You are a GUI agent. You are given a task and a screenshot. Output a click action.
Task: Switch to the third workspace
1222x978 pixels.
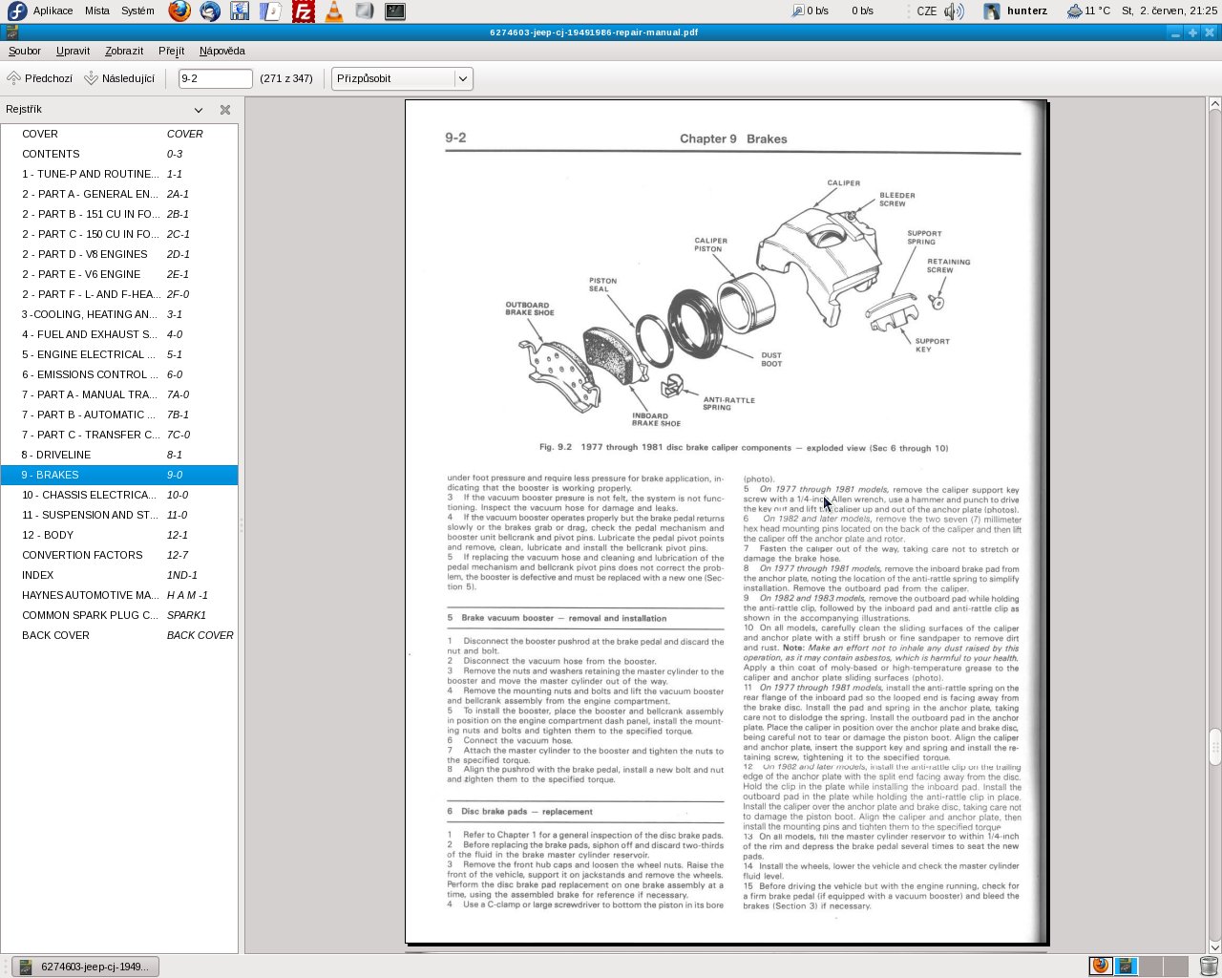pos(1151,966)
